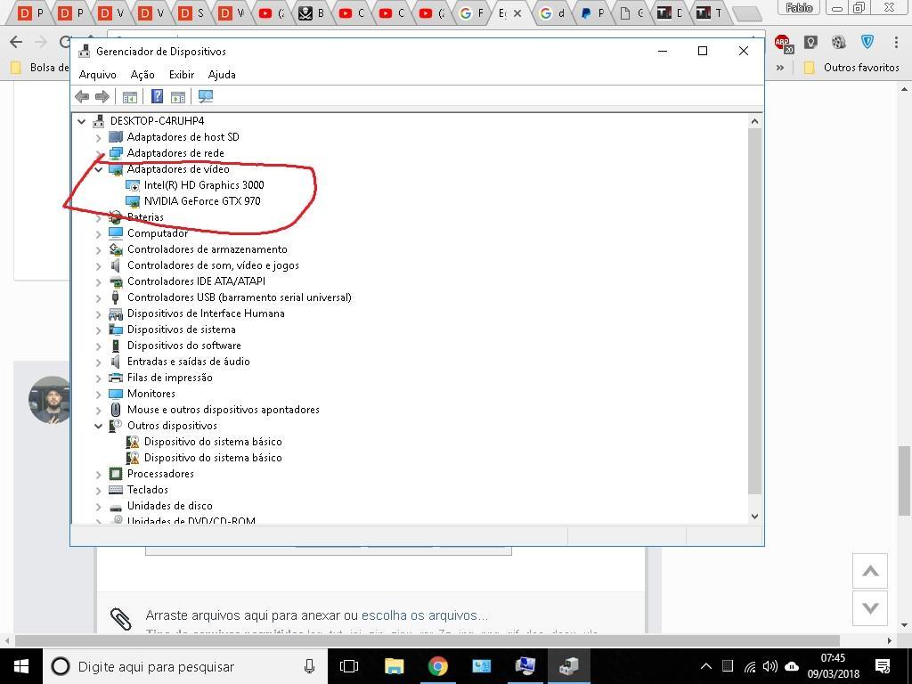Switch to the first Chrome tab
912x684 pixels.
(31, 12)
